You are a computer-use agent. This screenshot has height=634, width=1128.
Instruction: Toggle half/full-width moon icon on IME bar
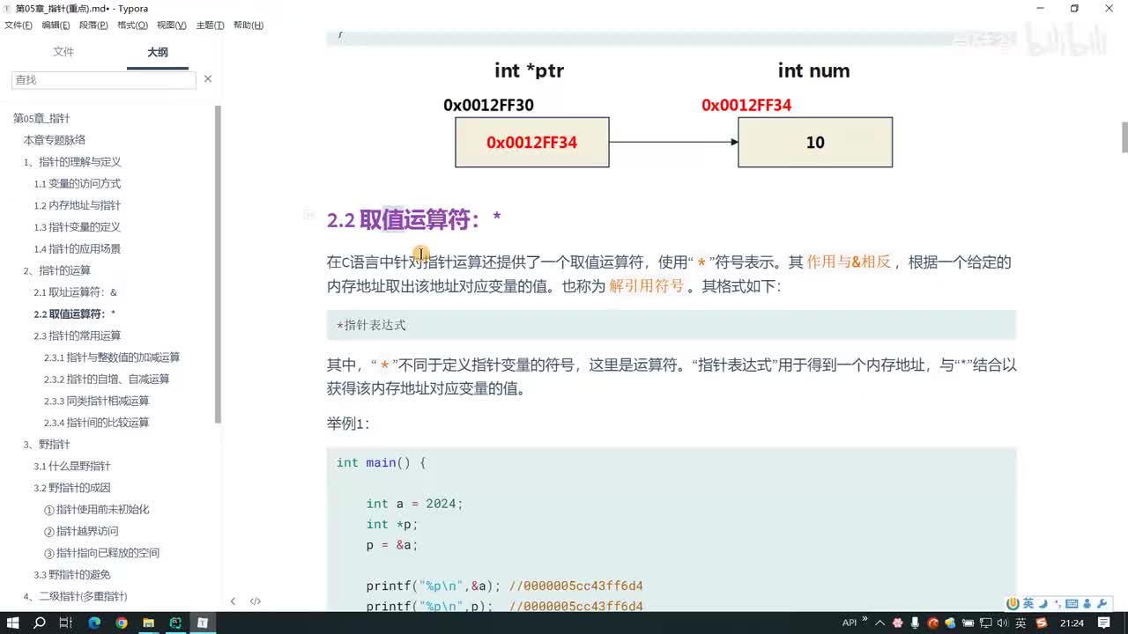point(1043,603)
